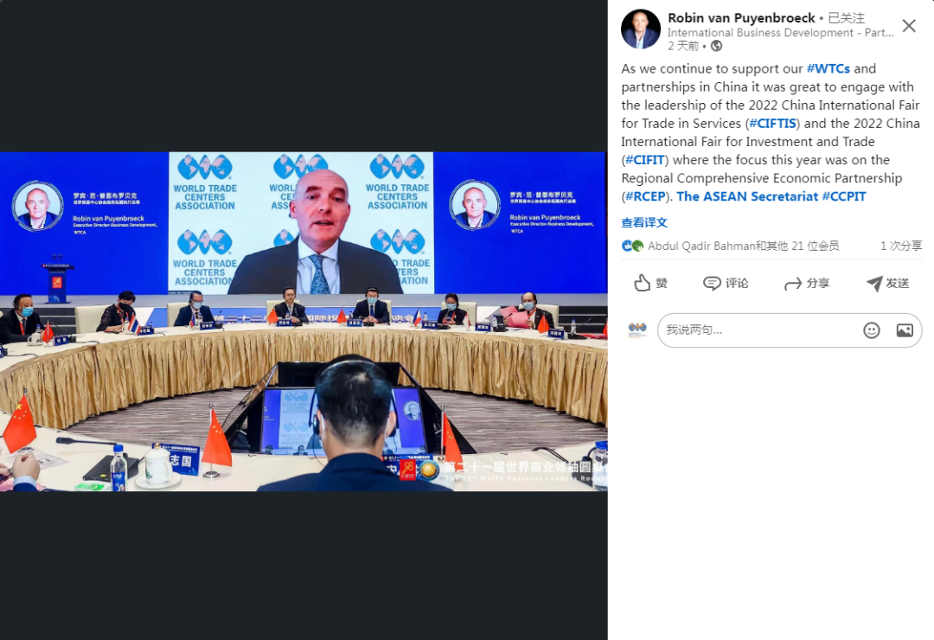Click the paper plane send icon
The height and width of the screenshot is (640, 934).
point(873,283)
